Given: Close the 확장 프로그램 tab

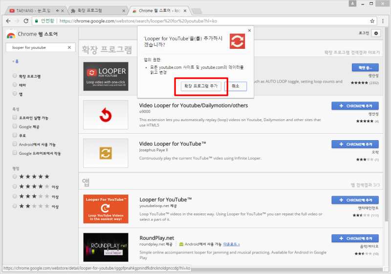Looking at the screenshot, I should pyautogui.click(x=124, y=11).
